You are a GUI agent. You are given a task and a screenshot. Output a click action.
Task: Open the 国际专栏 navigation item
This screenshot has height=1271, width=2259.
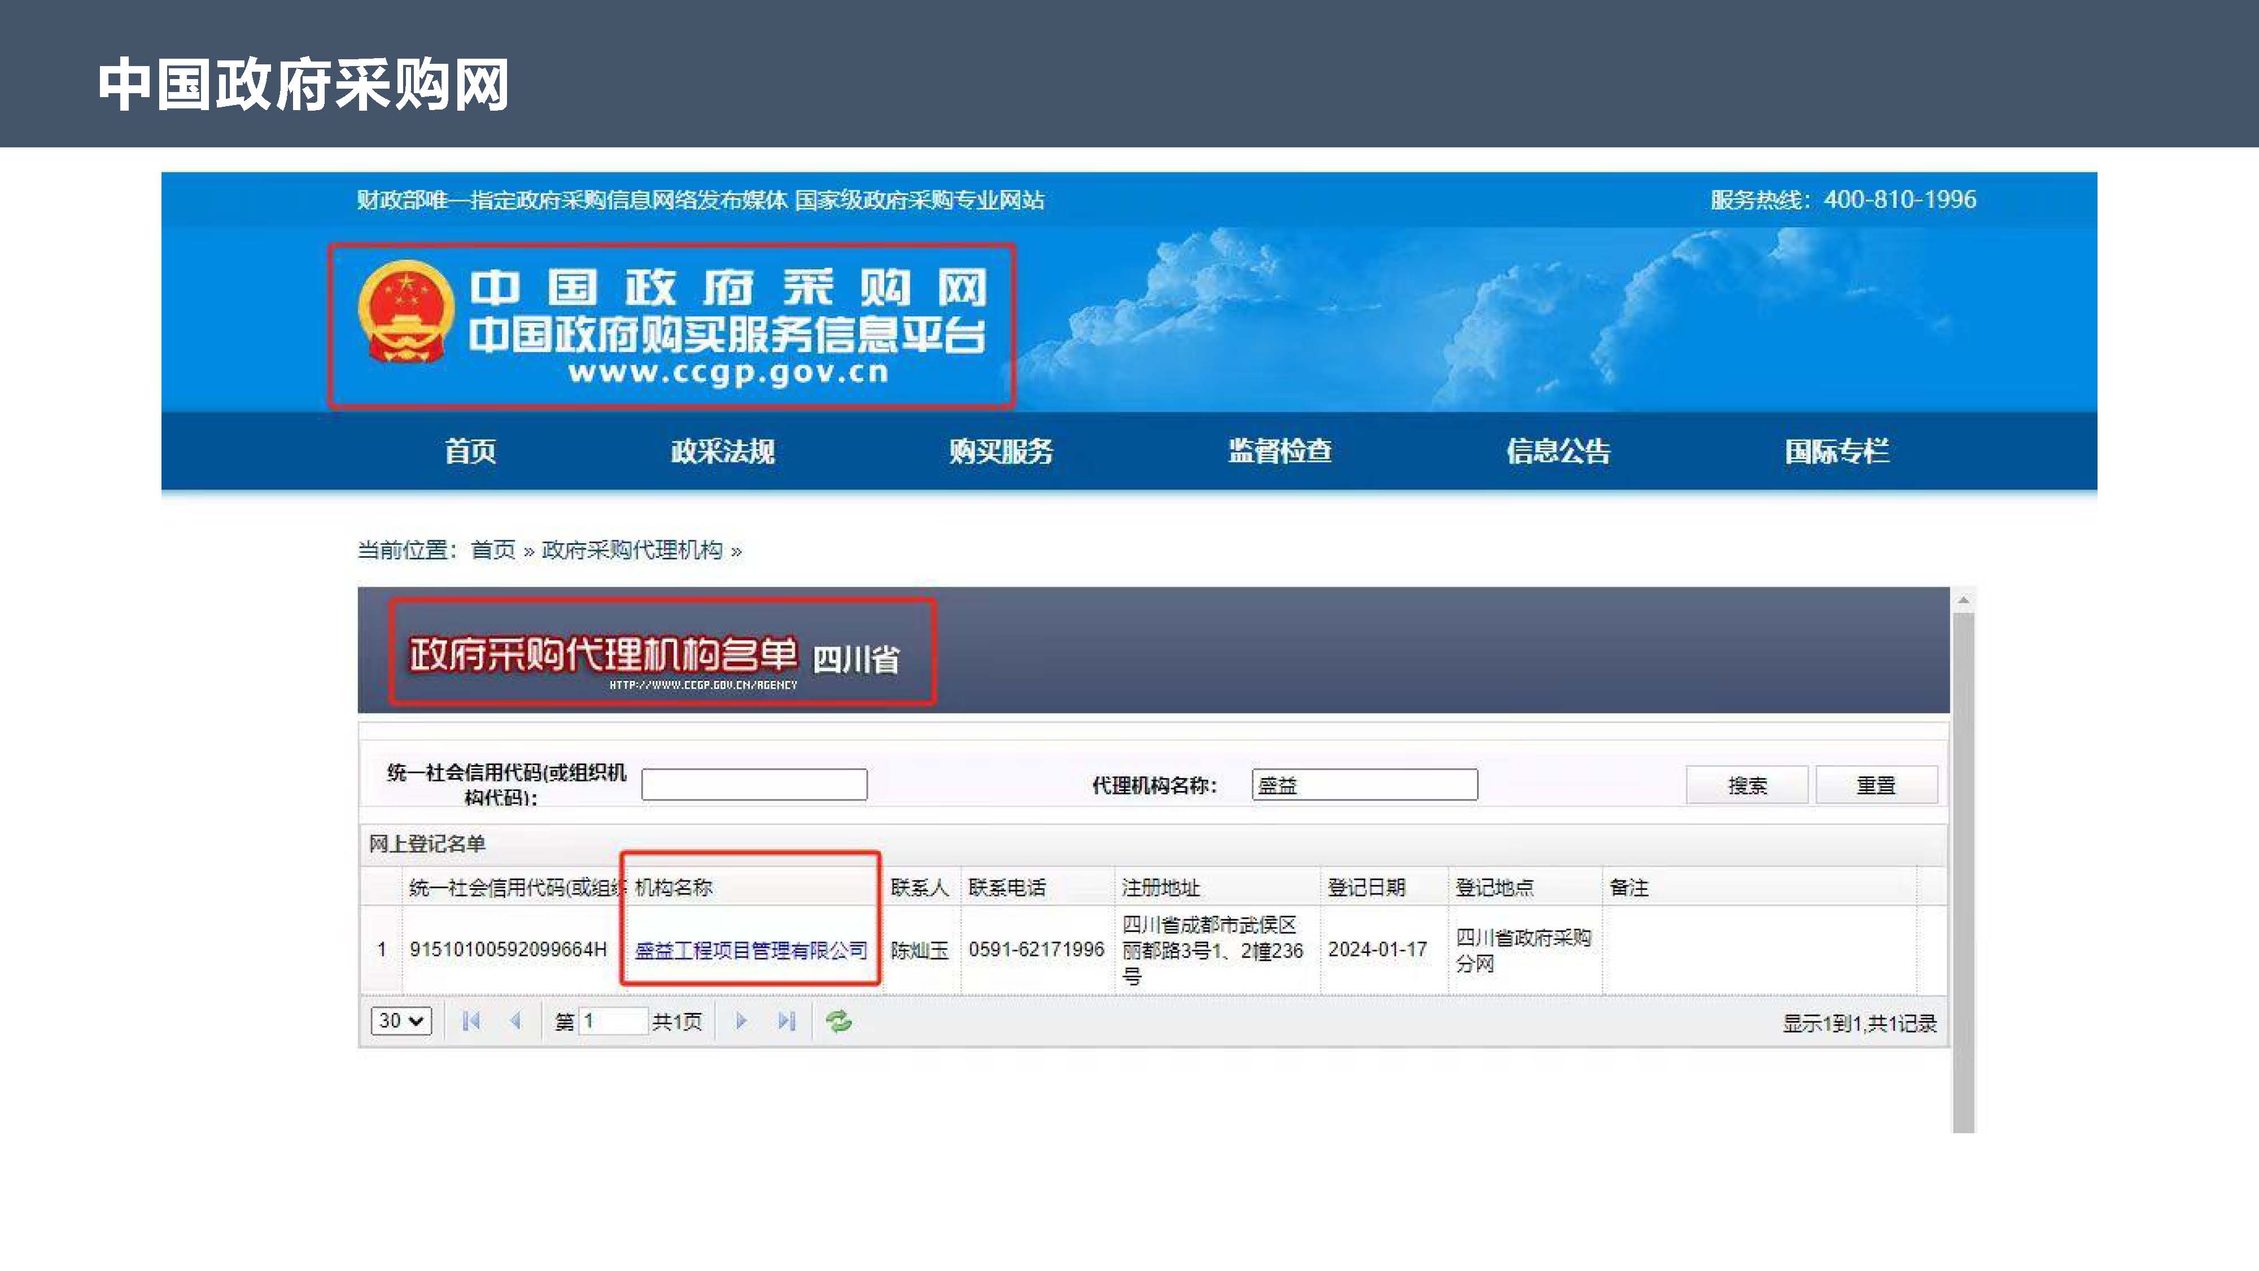[x=1836, y=451]
